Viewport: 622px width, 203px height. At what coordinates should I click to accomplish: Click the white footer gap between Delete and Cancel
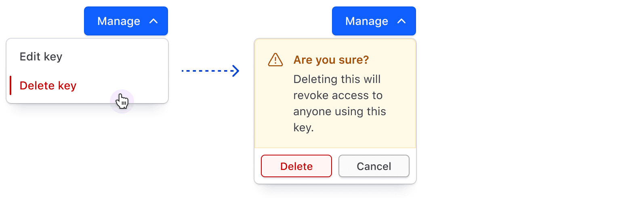pos(335,166)
